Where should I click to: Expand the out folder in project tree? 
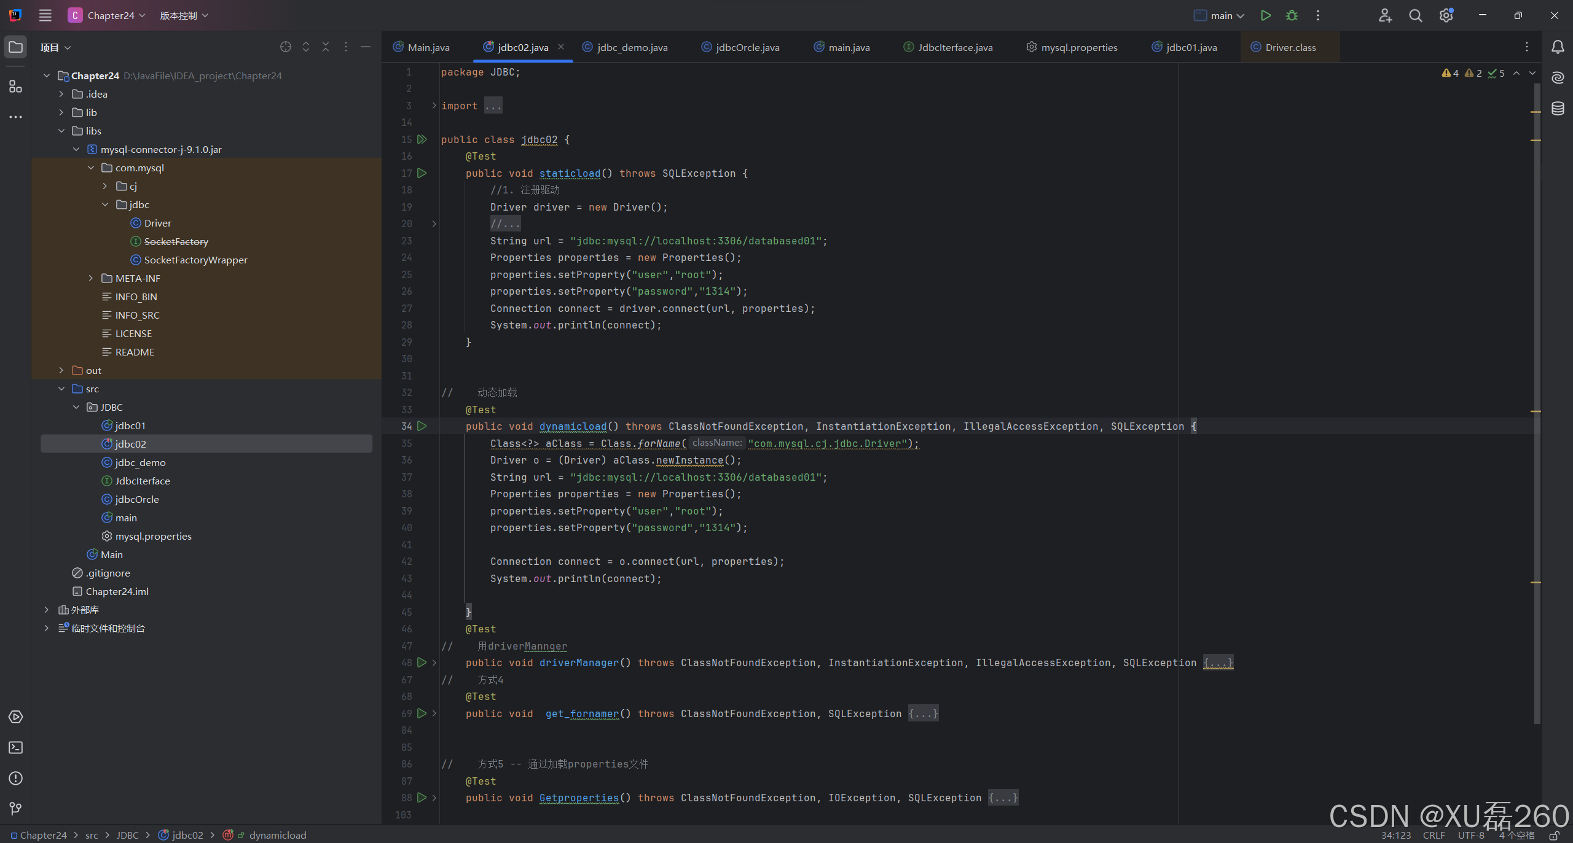pyautogui.click(x=61, y=370)
